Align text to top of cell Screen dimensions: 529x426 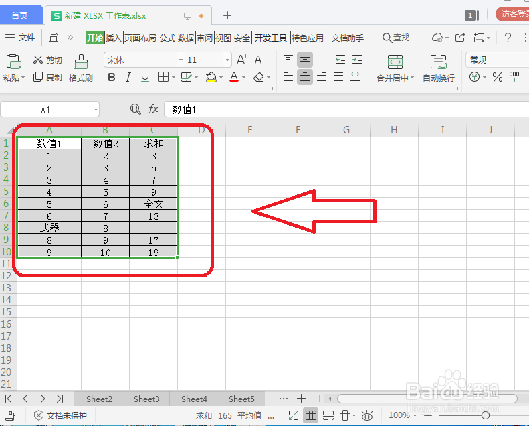pos(288,60)
